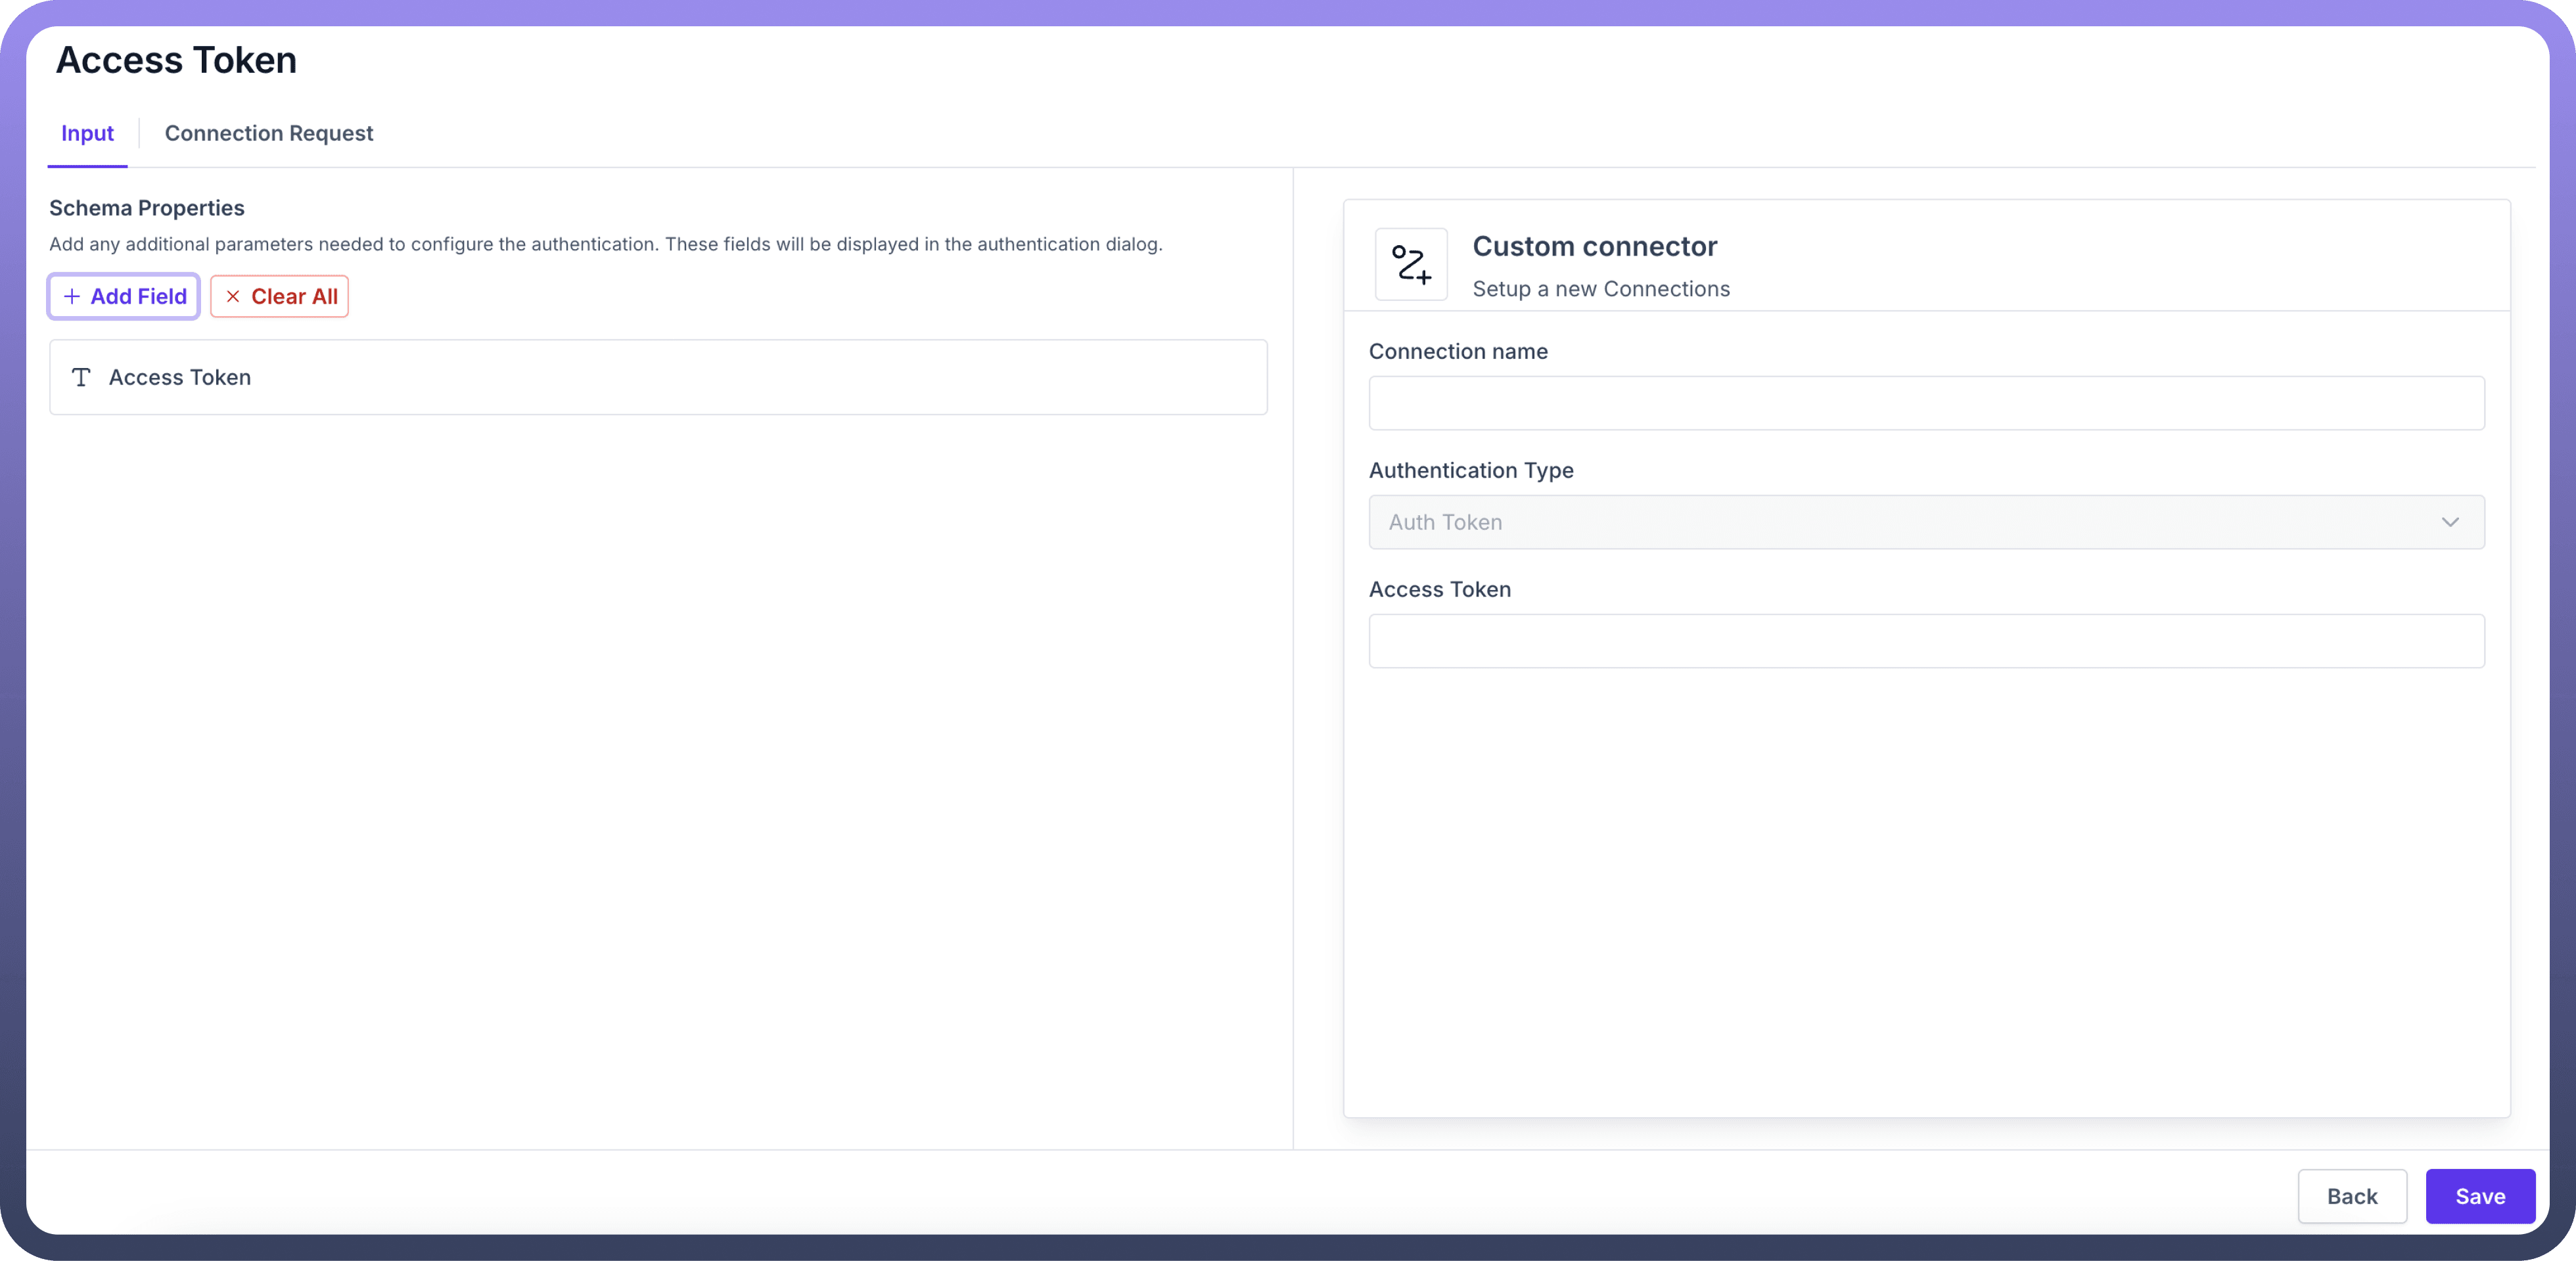Click the Setup a new Connections subtitle
The height and width of the screenshot is (1261, 2576).
1600,289
